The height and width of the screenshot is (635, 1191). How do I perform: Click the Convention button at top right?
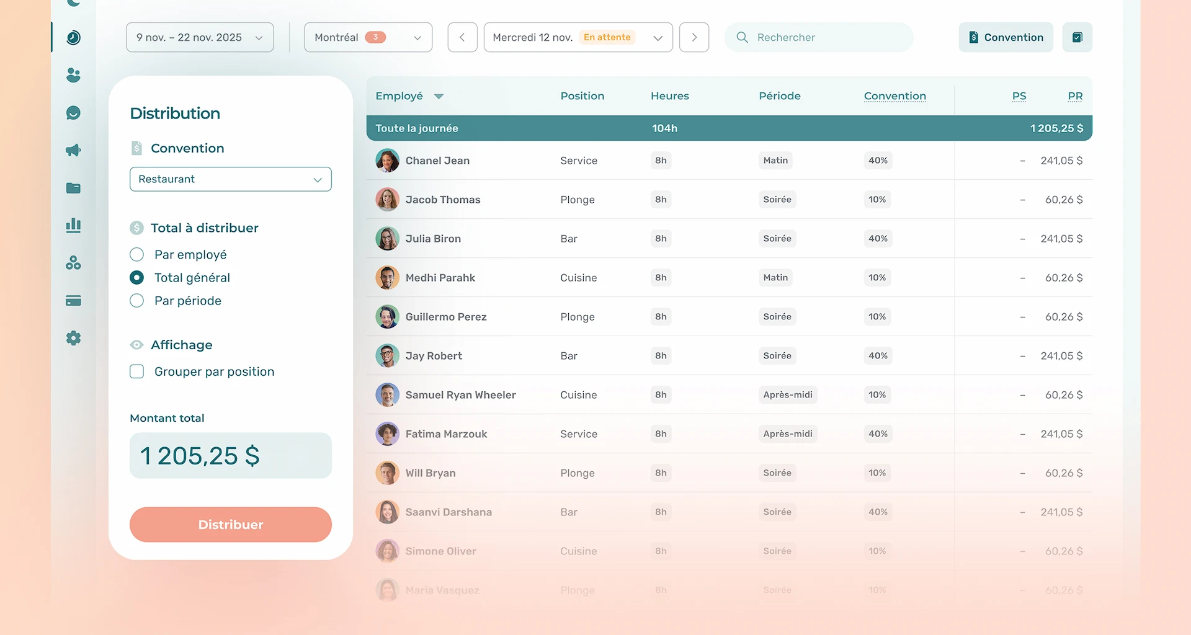(1006, 37)
